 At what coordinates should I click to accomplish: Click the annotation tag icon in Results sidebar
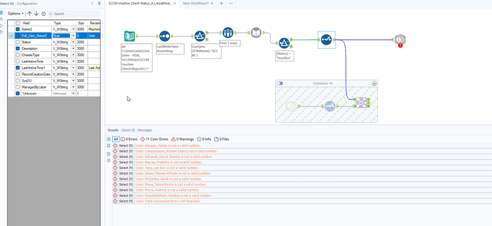click(x=108, y=154)
